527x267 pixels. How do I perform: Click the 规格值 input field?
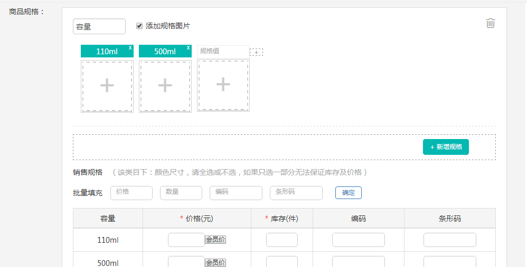coord(223,51)
